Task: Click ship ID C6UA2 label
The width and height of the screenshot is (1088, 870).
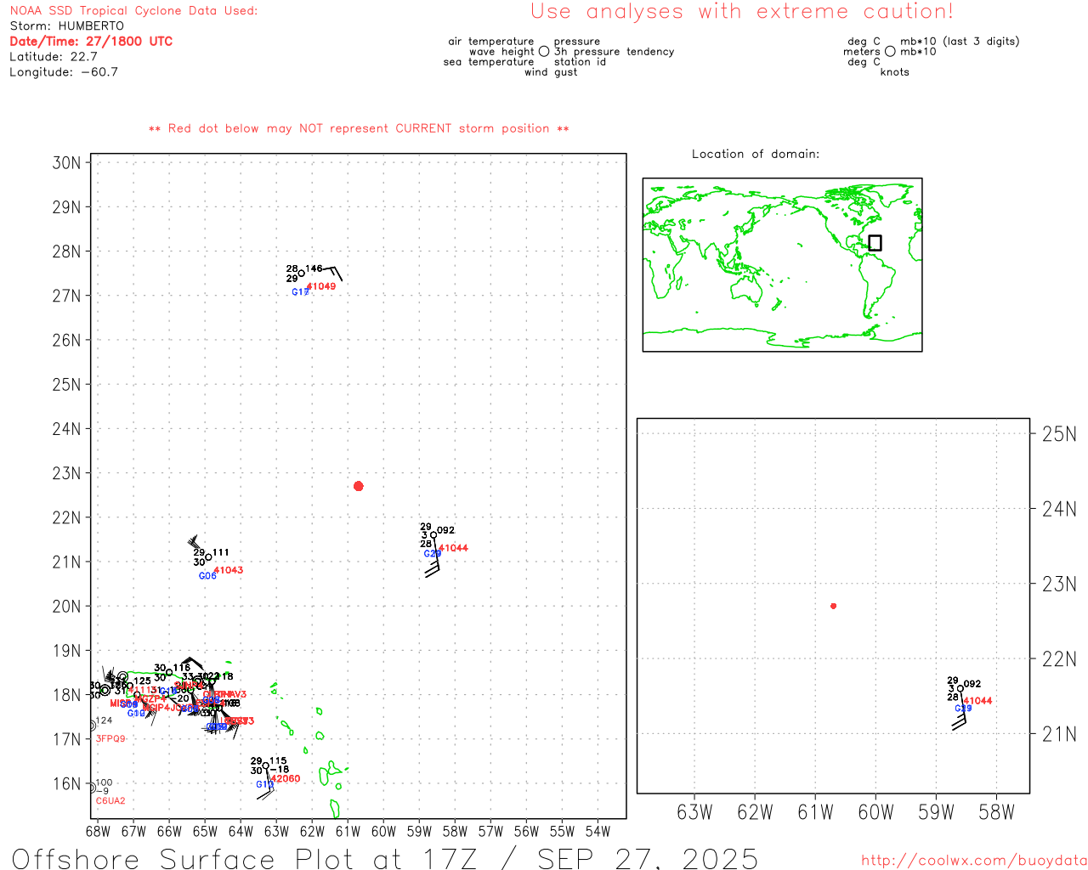Action: tap(110, 800)
